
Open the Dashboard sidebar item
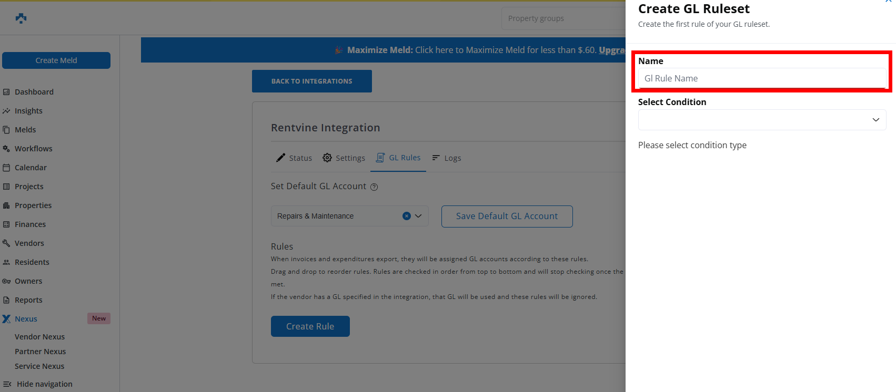point(34,92)
